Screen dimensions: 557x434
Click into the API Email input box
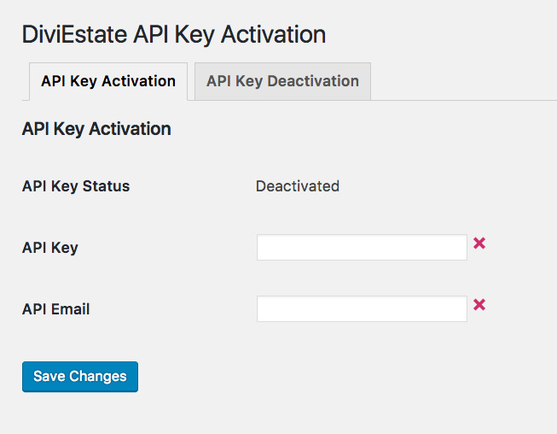coord(362,309)
